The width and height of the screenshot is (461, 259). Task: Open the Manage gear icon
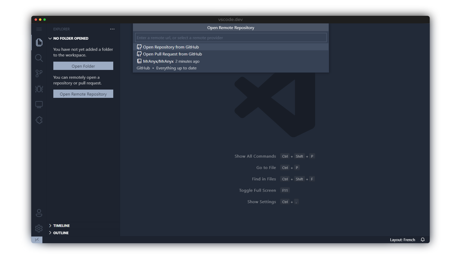click(39, 228)
